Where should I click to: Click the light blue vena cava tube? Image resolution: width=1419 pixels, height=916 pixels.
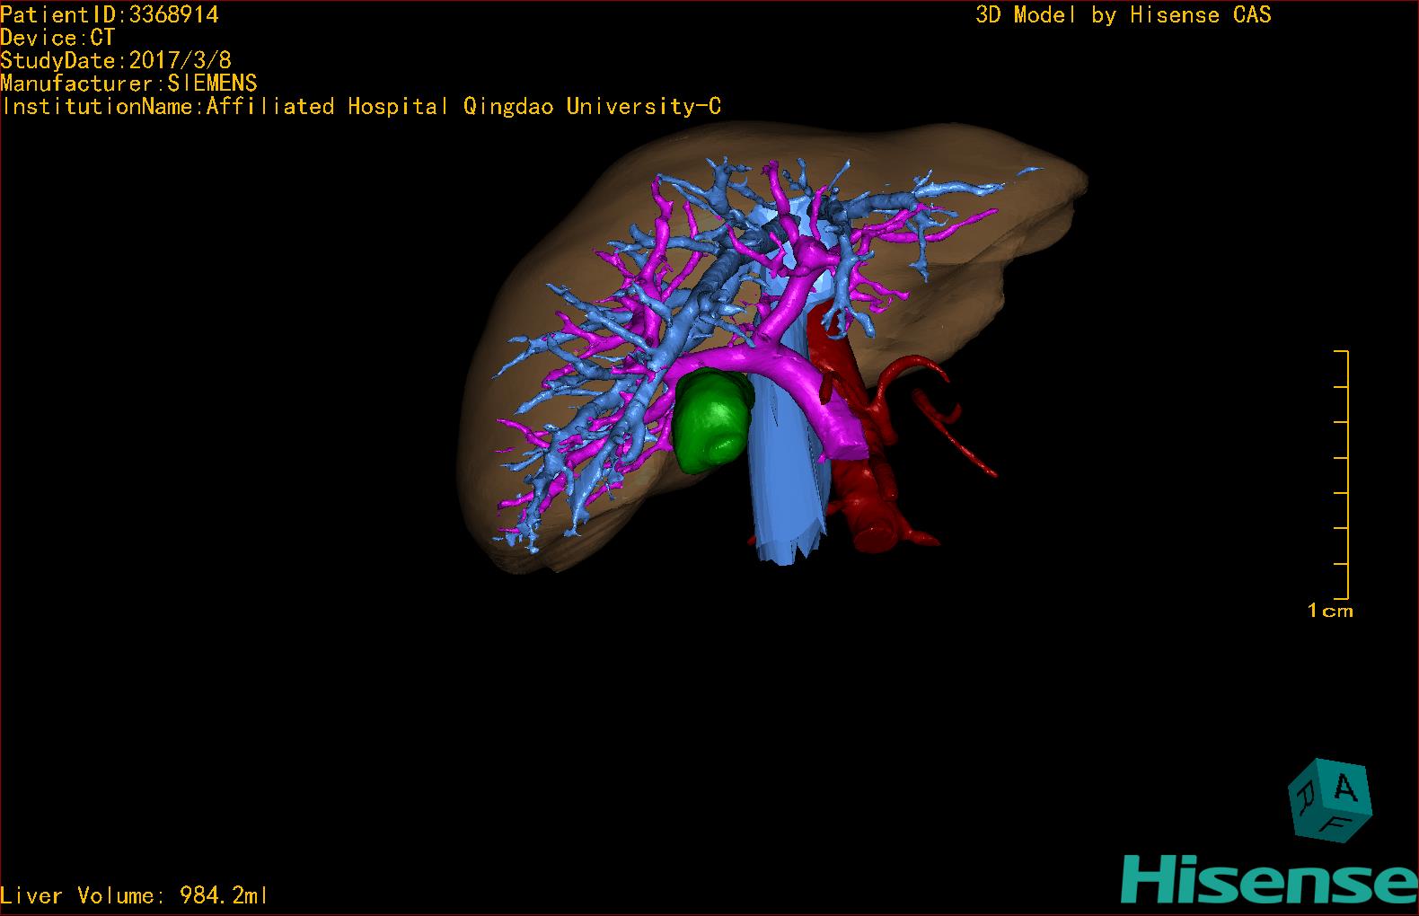pyautogui.click(x=787, y=467)
